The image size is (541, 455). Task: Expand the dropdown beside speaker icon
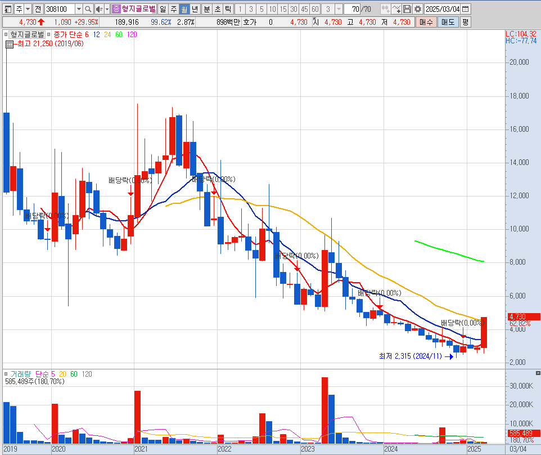107,9
